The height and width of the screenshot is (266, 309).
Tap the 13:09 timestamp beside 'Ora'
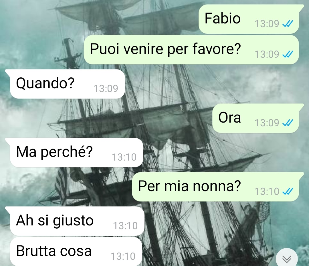pyautogui.click(x=267, y=123)
